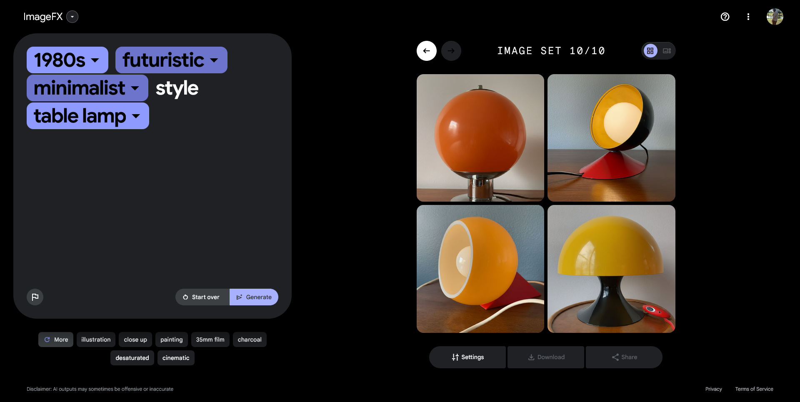
Task: Select the orange sphere on red base image
Action: pos(480,269)
